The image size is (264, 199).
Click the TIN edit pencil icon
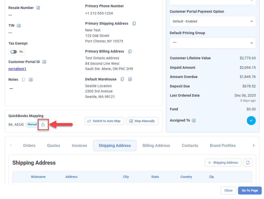point(19,26)
